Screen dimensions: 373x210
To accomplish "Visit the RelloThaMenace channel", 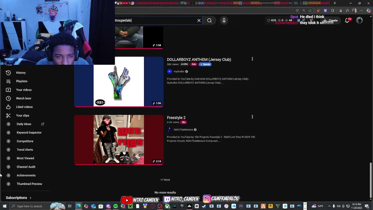I will (x=183, y=129).
